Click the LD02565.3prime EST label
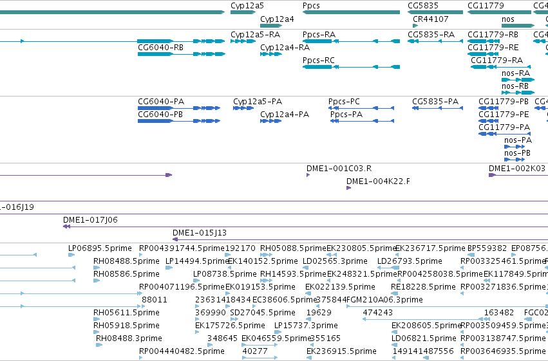Screen dimensions: 548x361 (x=335, y=261)
